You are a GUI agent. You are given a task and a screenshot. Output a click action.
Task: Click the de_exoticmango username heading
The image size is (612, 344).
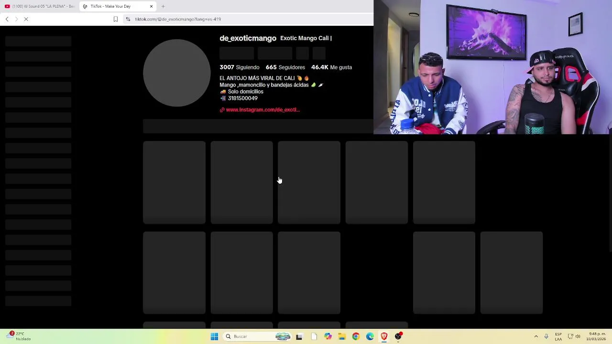[x=248, y=38]
